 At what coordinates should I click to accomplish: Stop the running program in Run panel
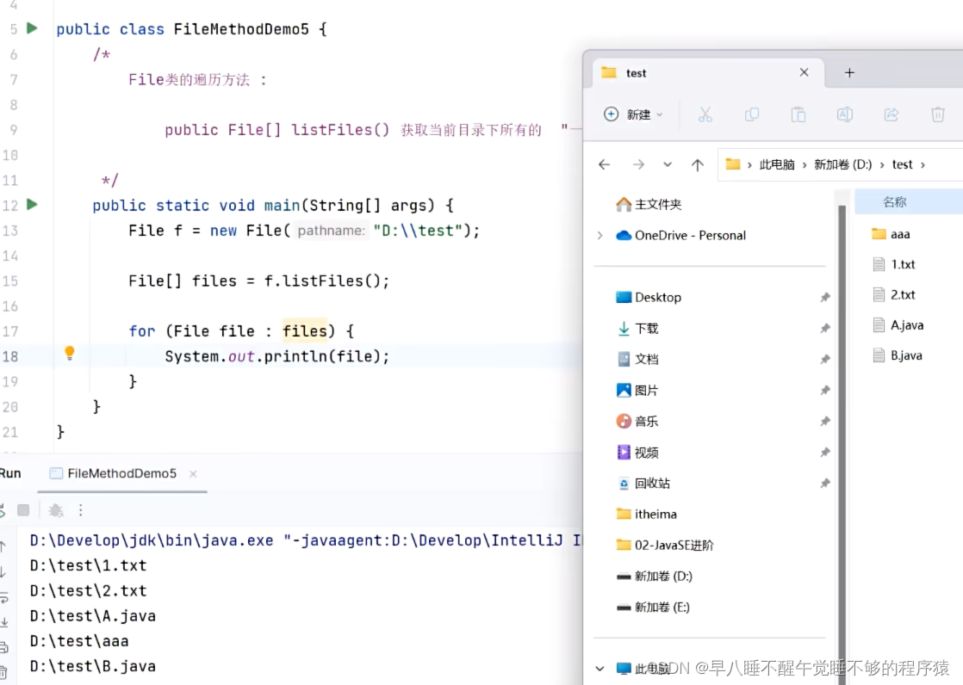23,510
